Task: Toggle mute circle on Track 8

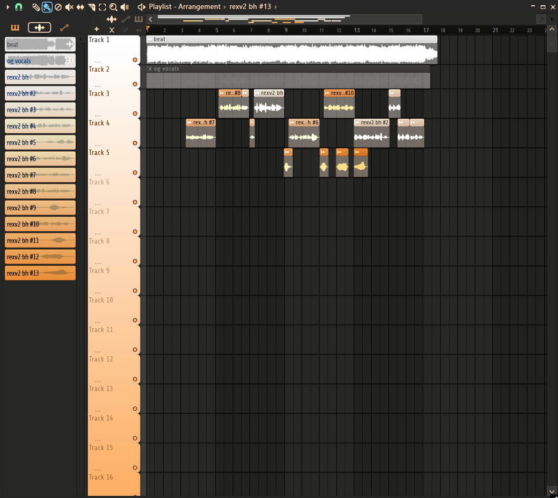Action: [x=135, y=261]
